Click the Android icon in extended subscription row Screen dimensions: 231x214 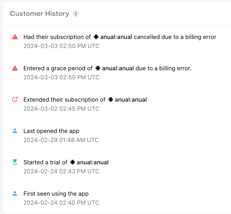click(111, 99)
